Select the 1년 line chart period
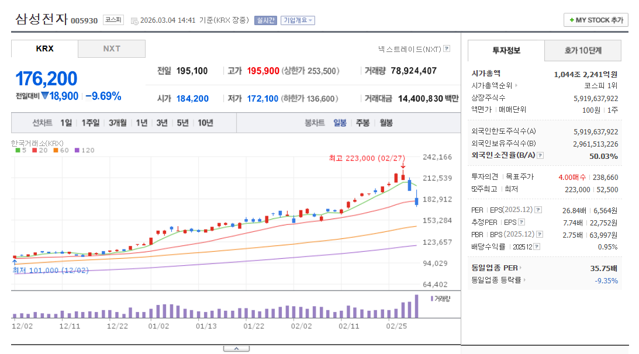This screenshot has width=639, height=354. 141,123
